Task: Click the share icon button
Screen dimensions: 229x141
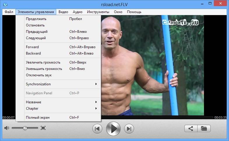Action: (x=191, y=129)
